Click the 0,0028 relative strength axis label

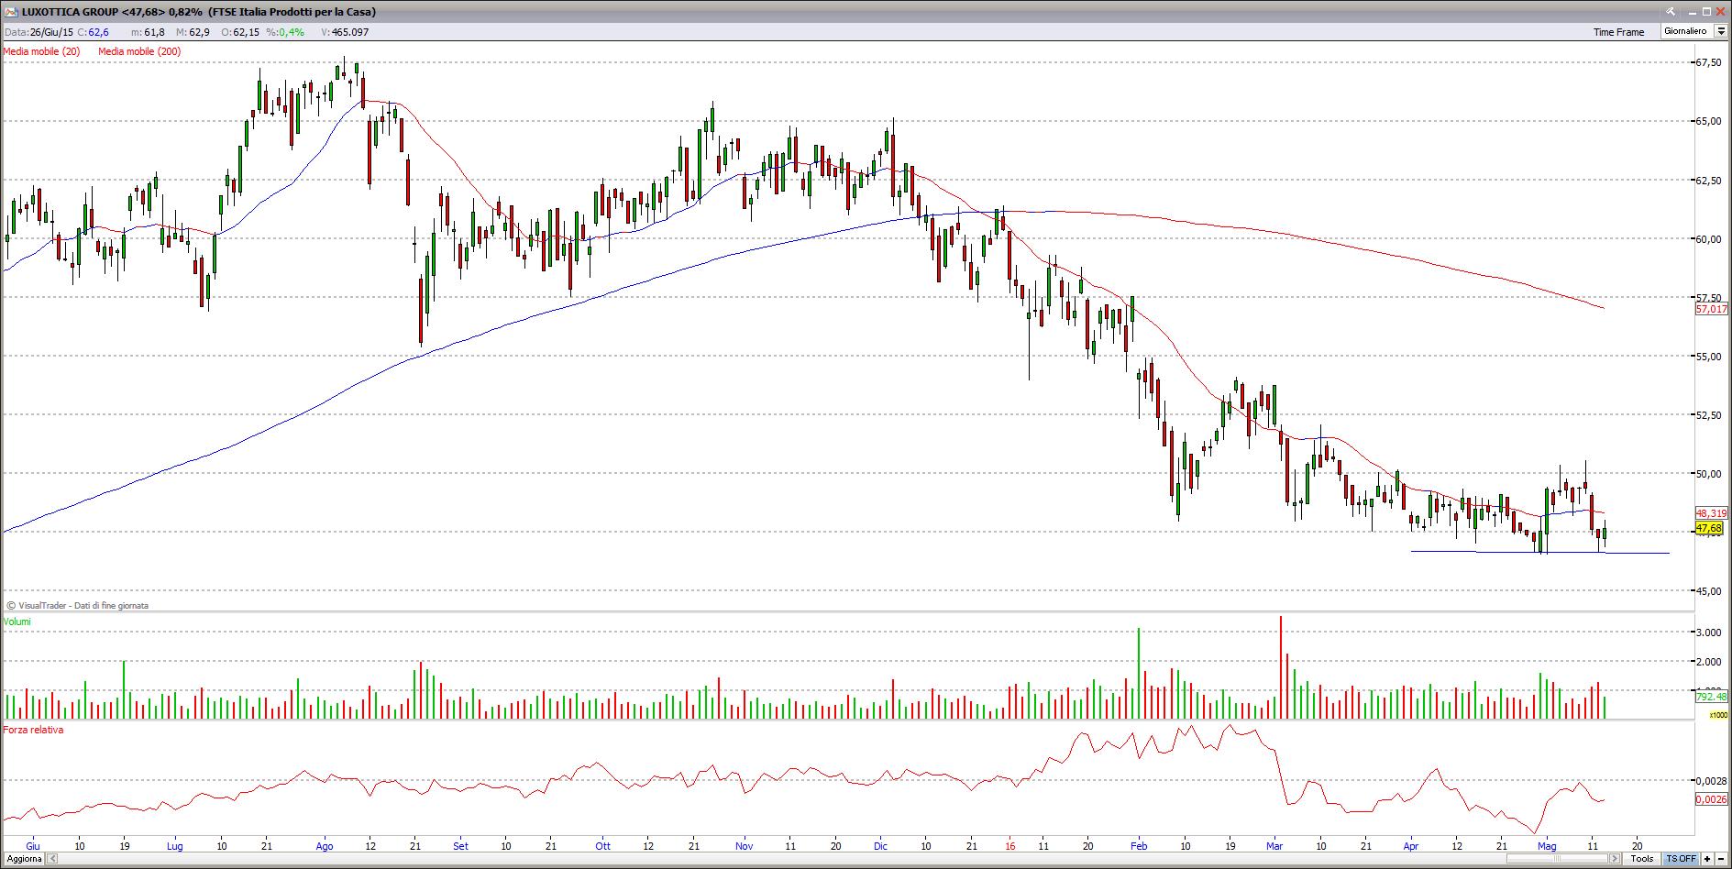[1711, 781]
